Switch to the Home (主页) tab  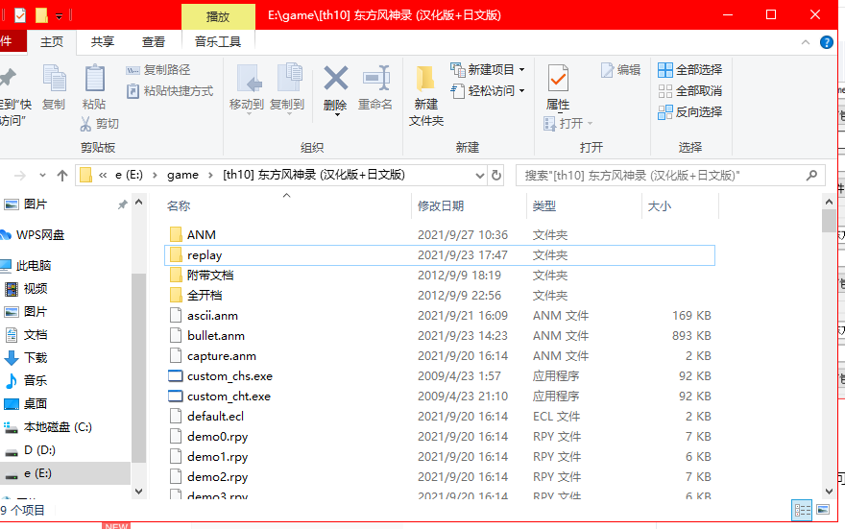52,41
